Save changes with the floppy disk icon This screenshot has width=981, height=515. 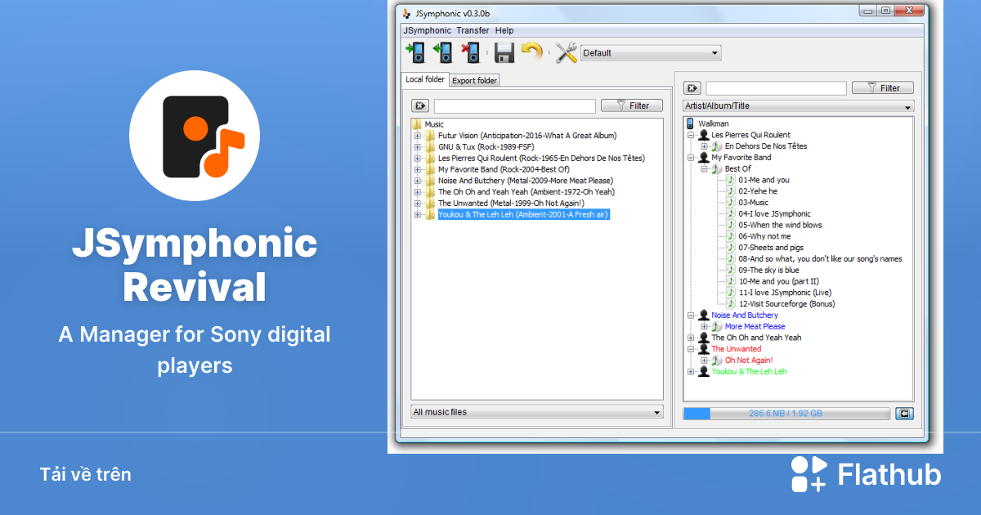point(504,52)
